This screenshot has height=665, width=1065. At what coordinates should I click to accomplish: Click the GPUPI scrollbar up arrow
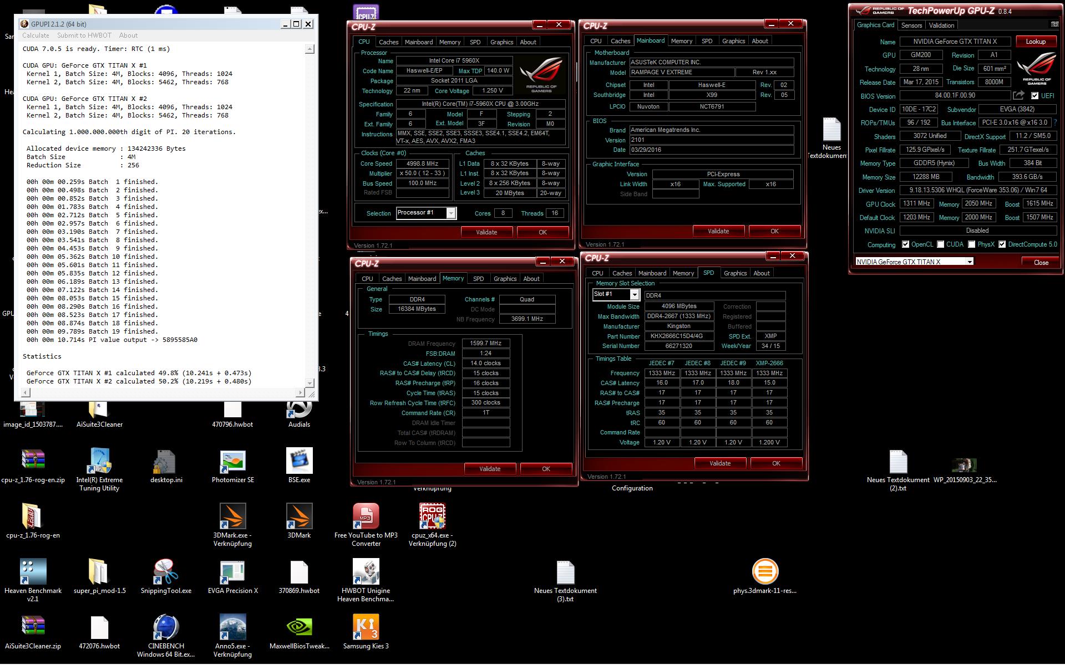310,49
